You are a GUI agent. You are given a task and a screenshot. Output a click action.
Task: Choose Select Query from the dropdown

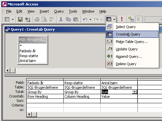132,27
